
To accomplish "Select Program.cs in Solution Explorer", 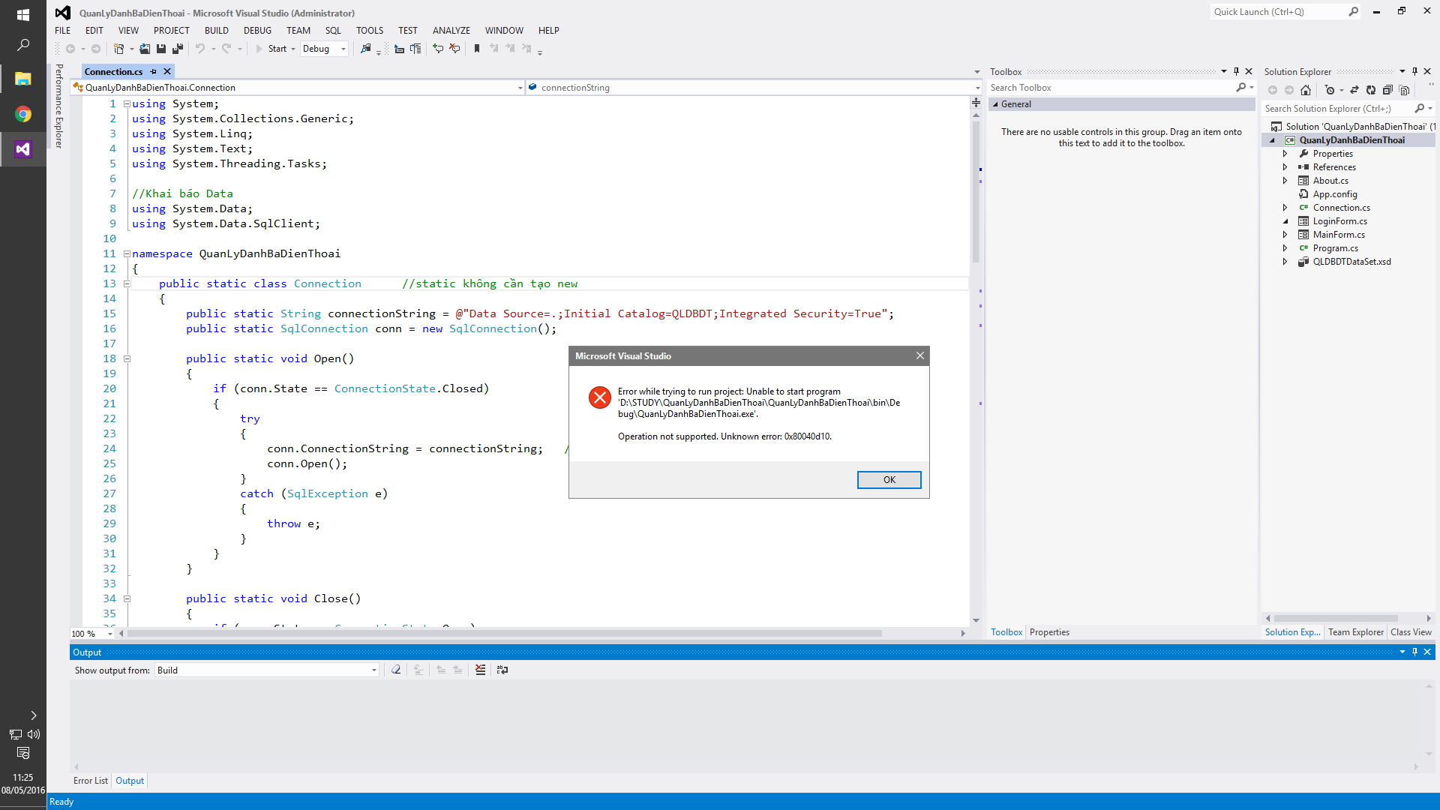I will [x=1335, y=248].
